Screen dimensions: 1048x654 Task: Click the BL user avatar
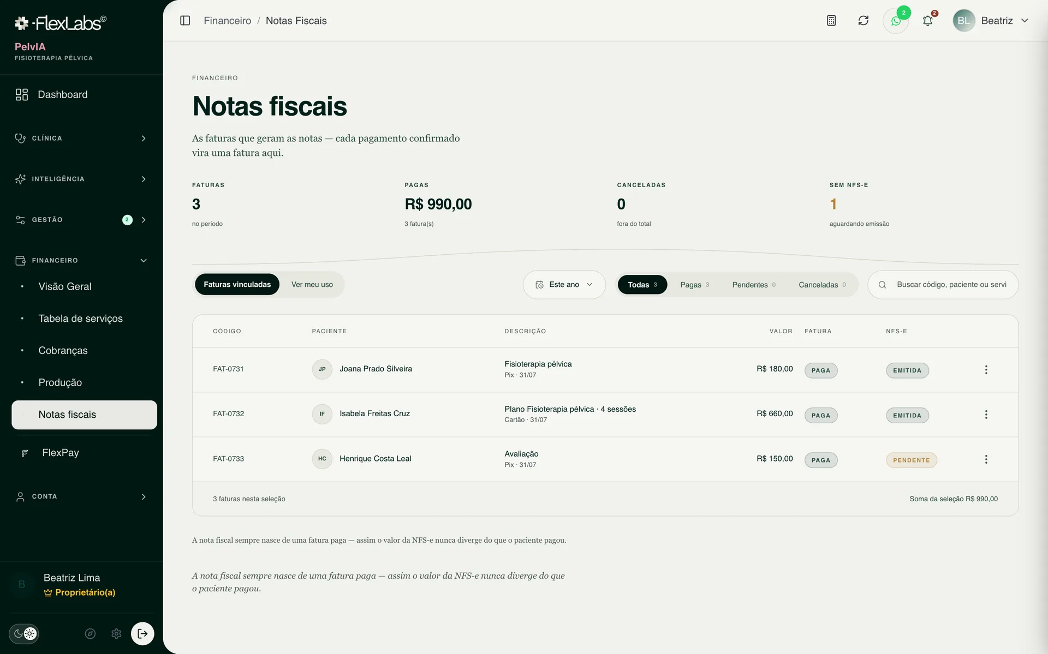(963, 21)
